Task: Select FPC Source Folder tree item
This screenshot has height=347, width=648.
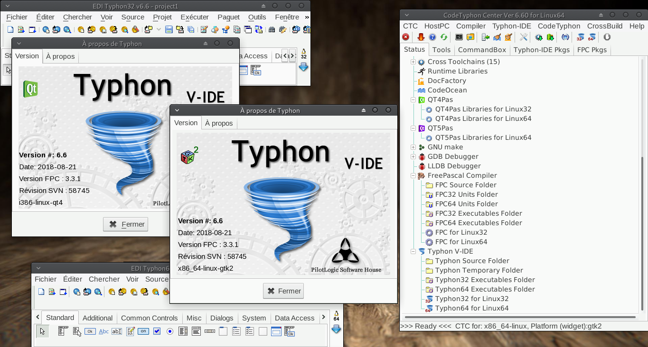Action: point(466,185)
